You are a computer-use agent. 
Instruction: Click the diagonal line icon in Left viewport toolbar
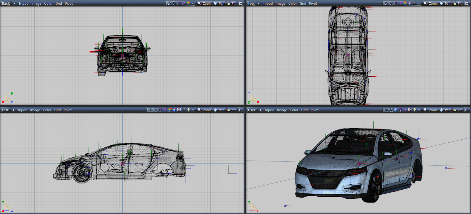(x=151, y=110)
